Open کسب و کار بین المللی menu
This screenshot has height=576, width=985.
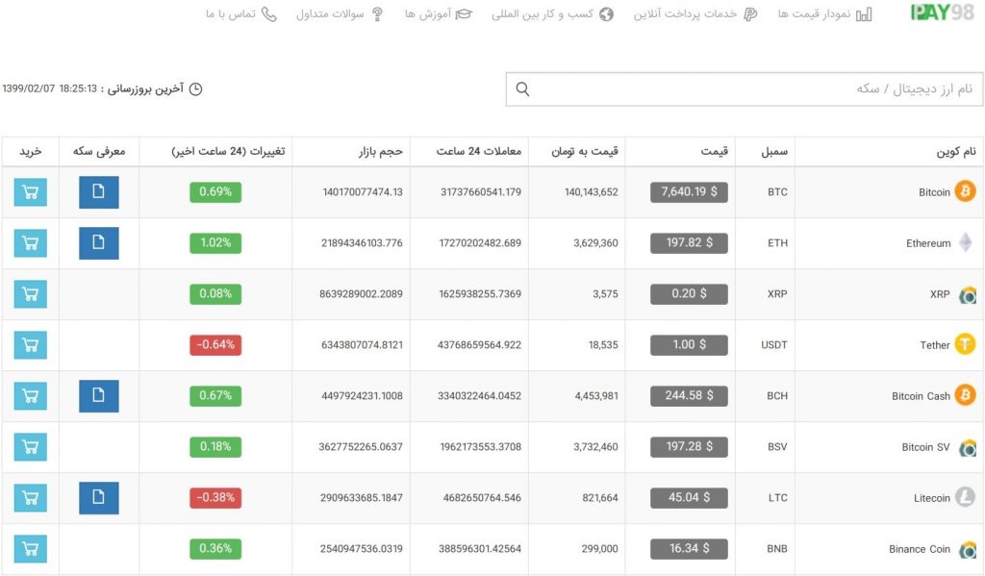pos(543,13)
